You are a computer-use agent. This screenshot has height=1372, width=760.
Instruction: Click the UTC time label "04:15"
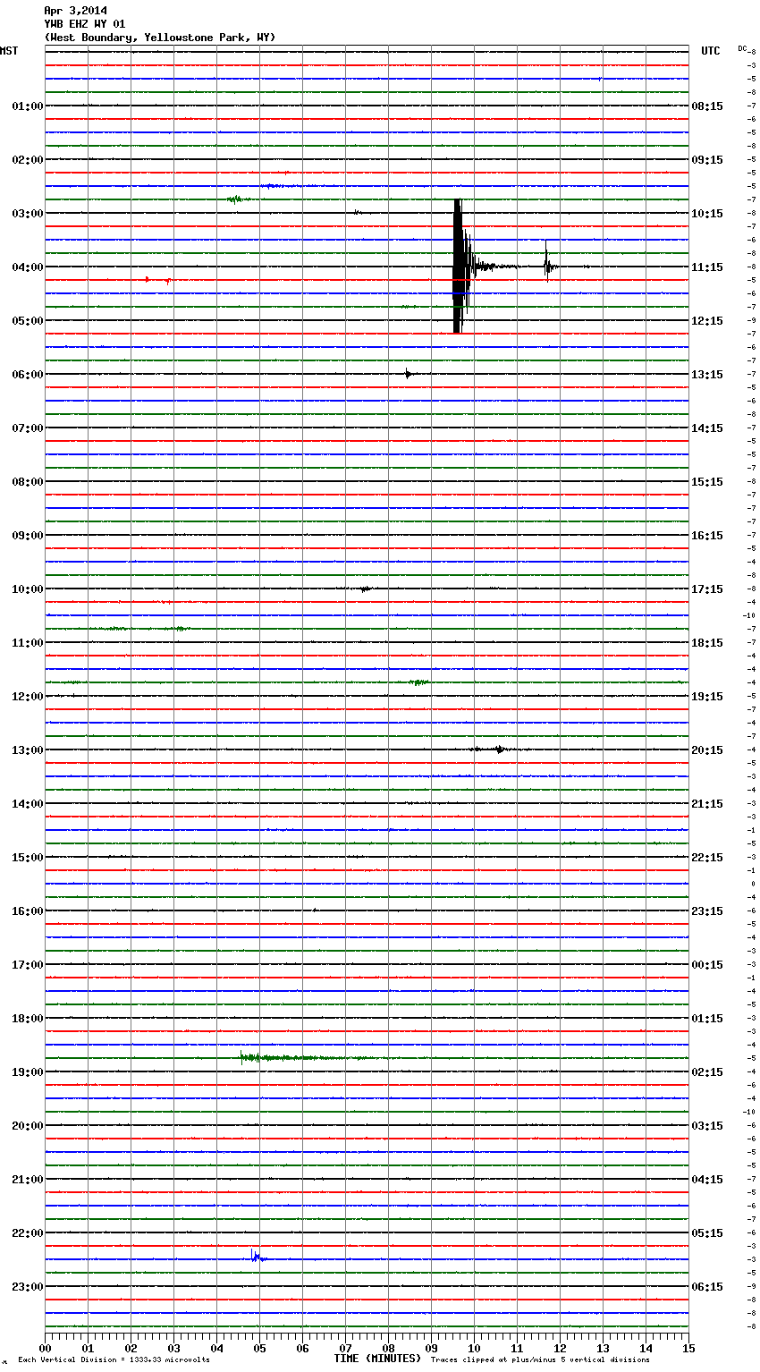pyautogui.click(x=707, y=1180)
